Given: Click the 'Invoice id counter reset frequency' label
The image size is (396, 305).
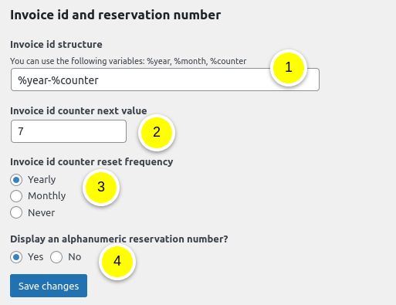Looking at the screenshot, I should tap(92, 162).
